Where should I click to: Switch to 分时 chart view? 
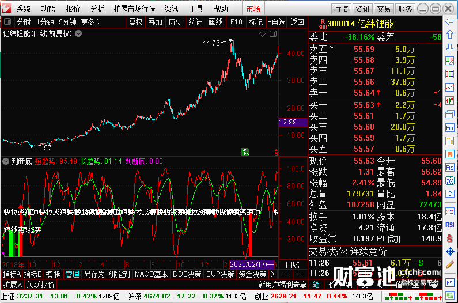point(24,22)
